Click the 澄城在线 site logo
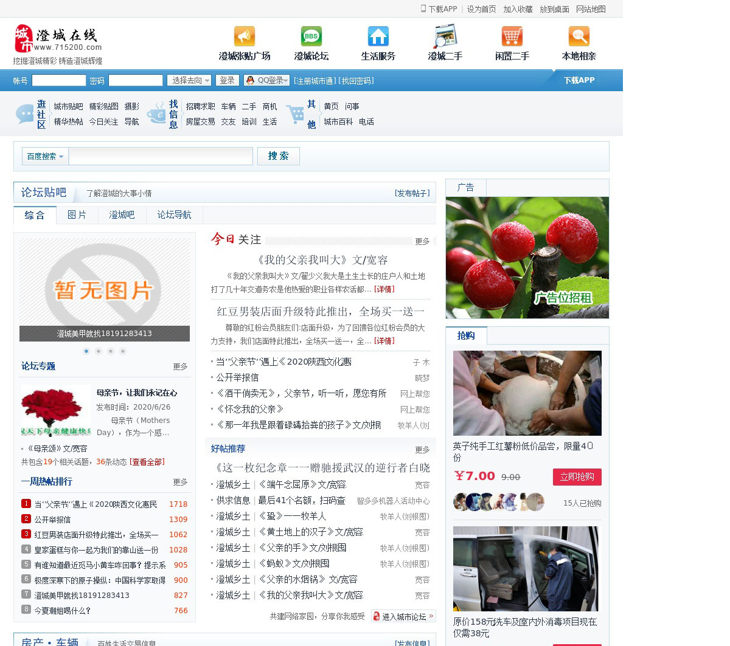This screenshot has height=646, width=730. point(58,39)
